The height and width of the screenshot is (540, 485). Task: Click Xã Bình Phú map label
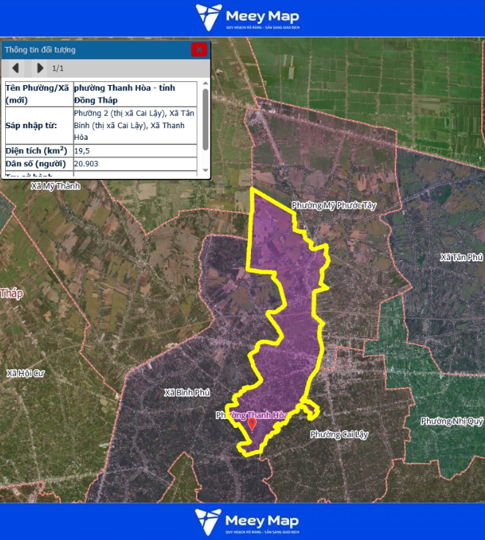pos(187,392)
